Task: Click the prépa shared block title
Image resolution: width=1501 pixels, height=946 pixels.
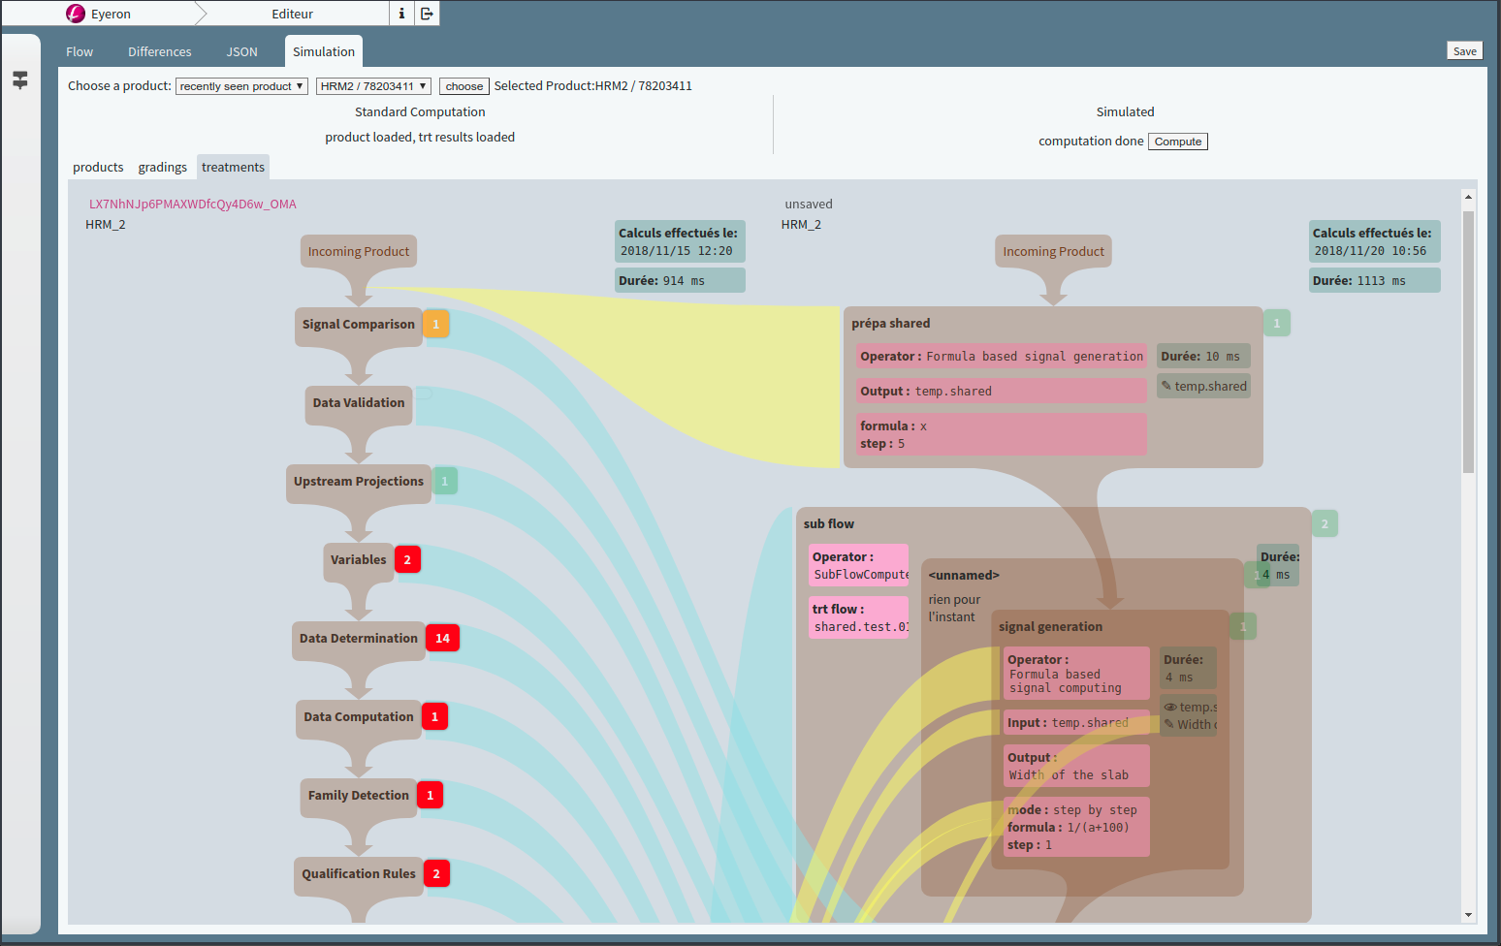Action: [890, 324]
